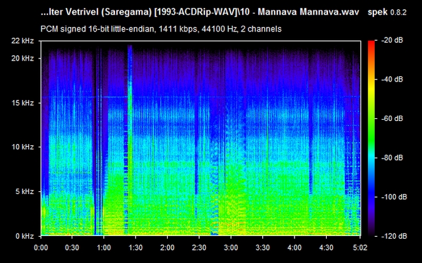The height and width of the screenshot is (263, 422).
Task: Click the 4:30 time axis label
Action: coord(326,247)
